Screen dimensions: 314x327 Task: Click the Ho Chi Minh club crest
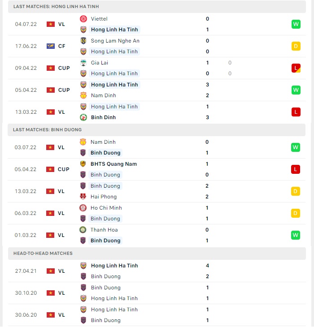[x=83, y=208]
